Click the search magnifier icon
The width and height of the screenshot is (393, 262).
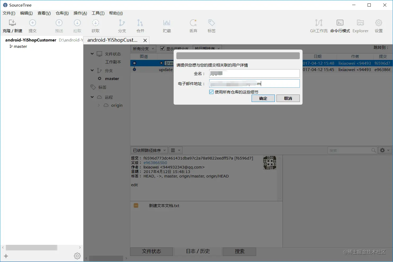374,150
